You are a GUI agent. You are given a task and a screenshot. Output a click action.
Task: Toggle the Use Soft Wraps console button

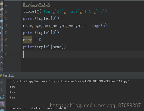pyautogui.click(x=2, y=97)
